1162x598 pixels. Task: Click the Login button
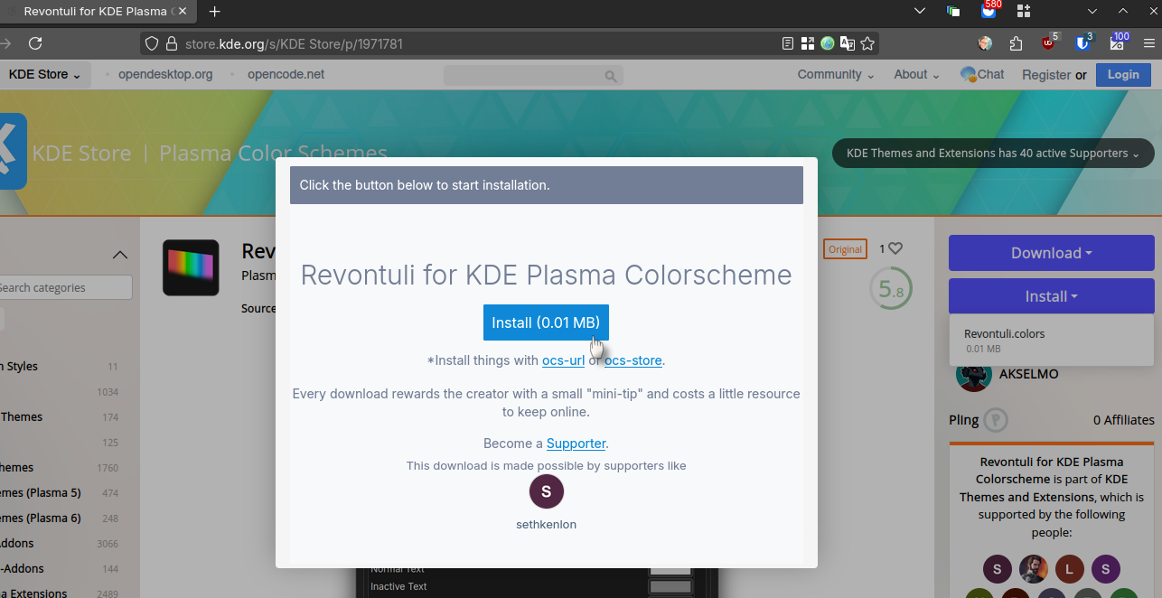click(1123, 75)
